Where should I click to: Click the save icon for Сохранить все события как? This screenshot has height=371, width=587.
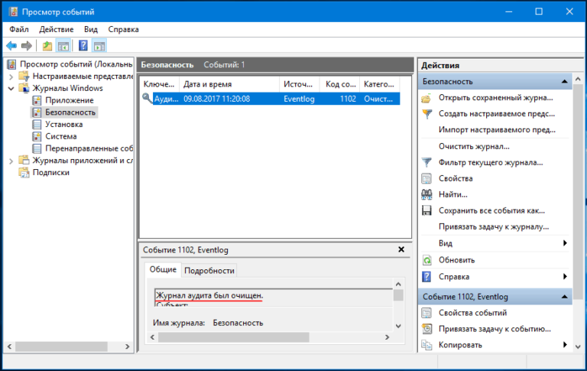coord(426,210)
